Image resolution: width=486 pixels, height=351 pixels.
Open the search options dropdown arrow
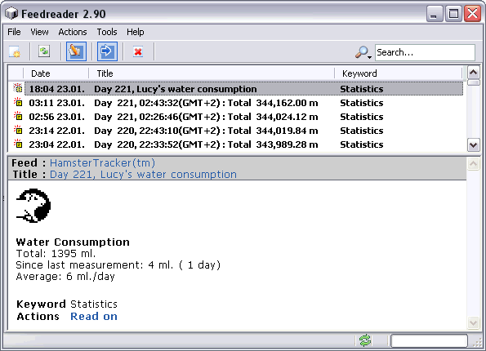coord(370,57)
